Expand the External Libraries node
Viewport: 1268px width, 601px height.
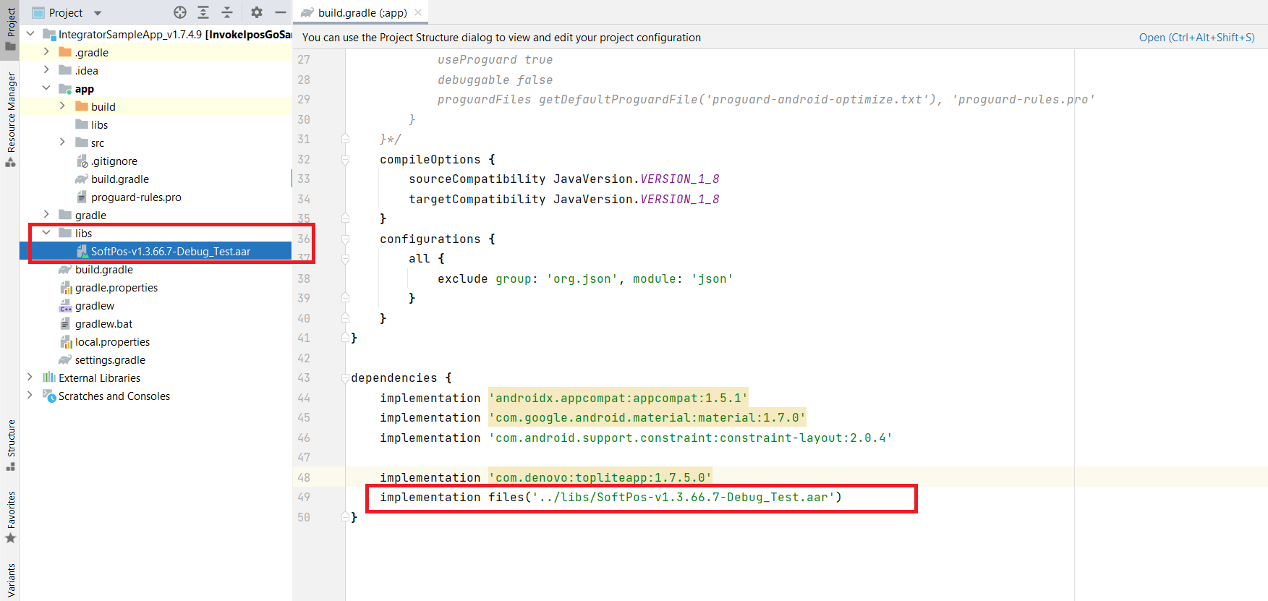click(30, 378)
